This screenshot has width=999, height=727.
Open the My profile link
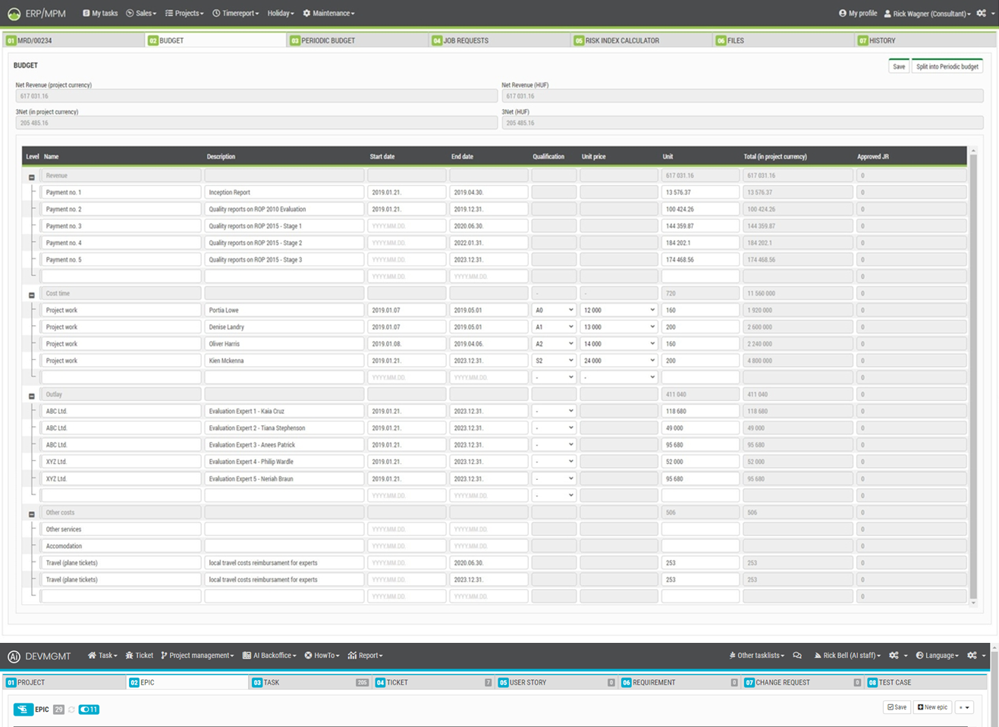pyautogui.click(x=858, y=13)
